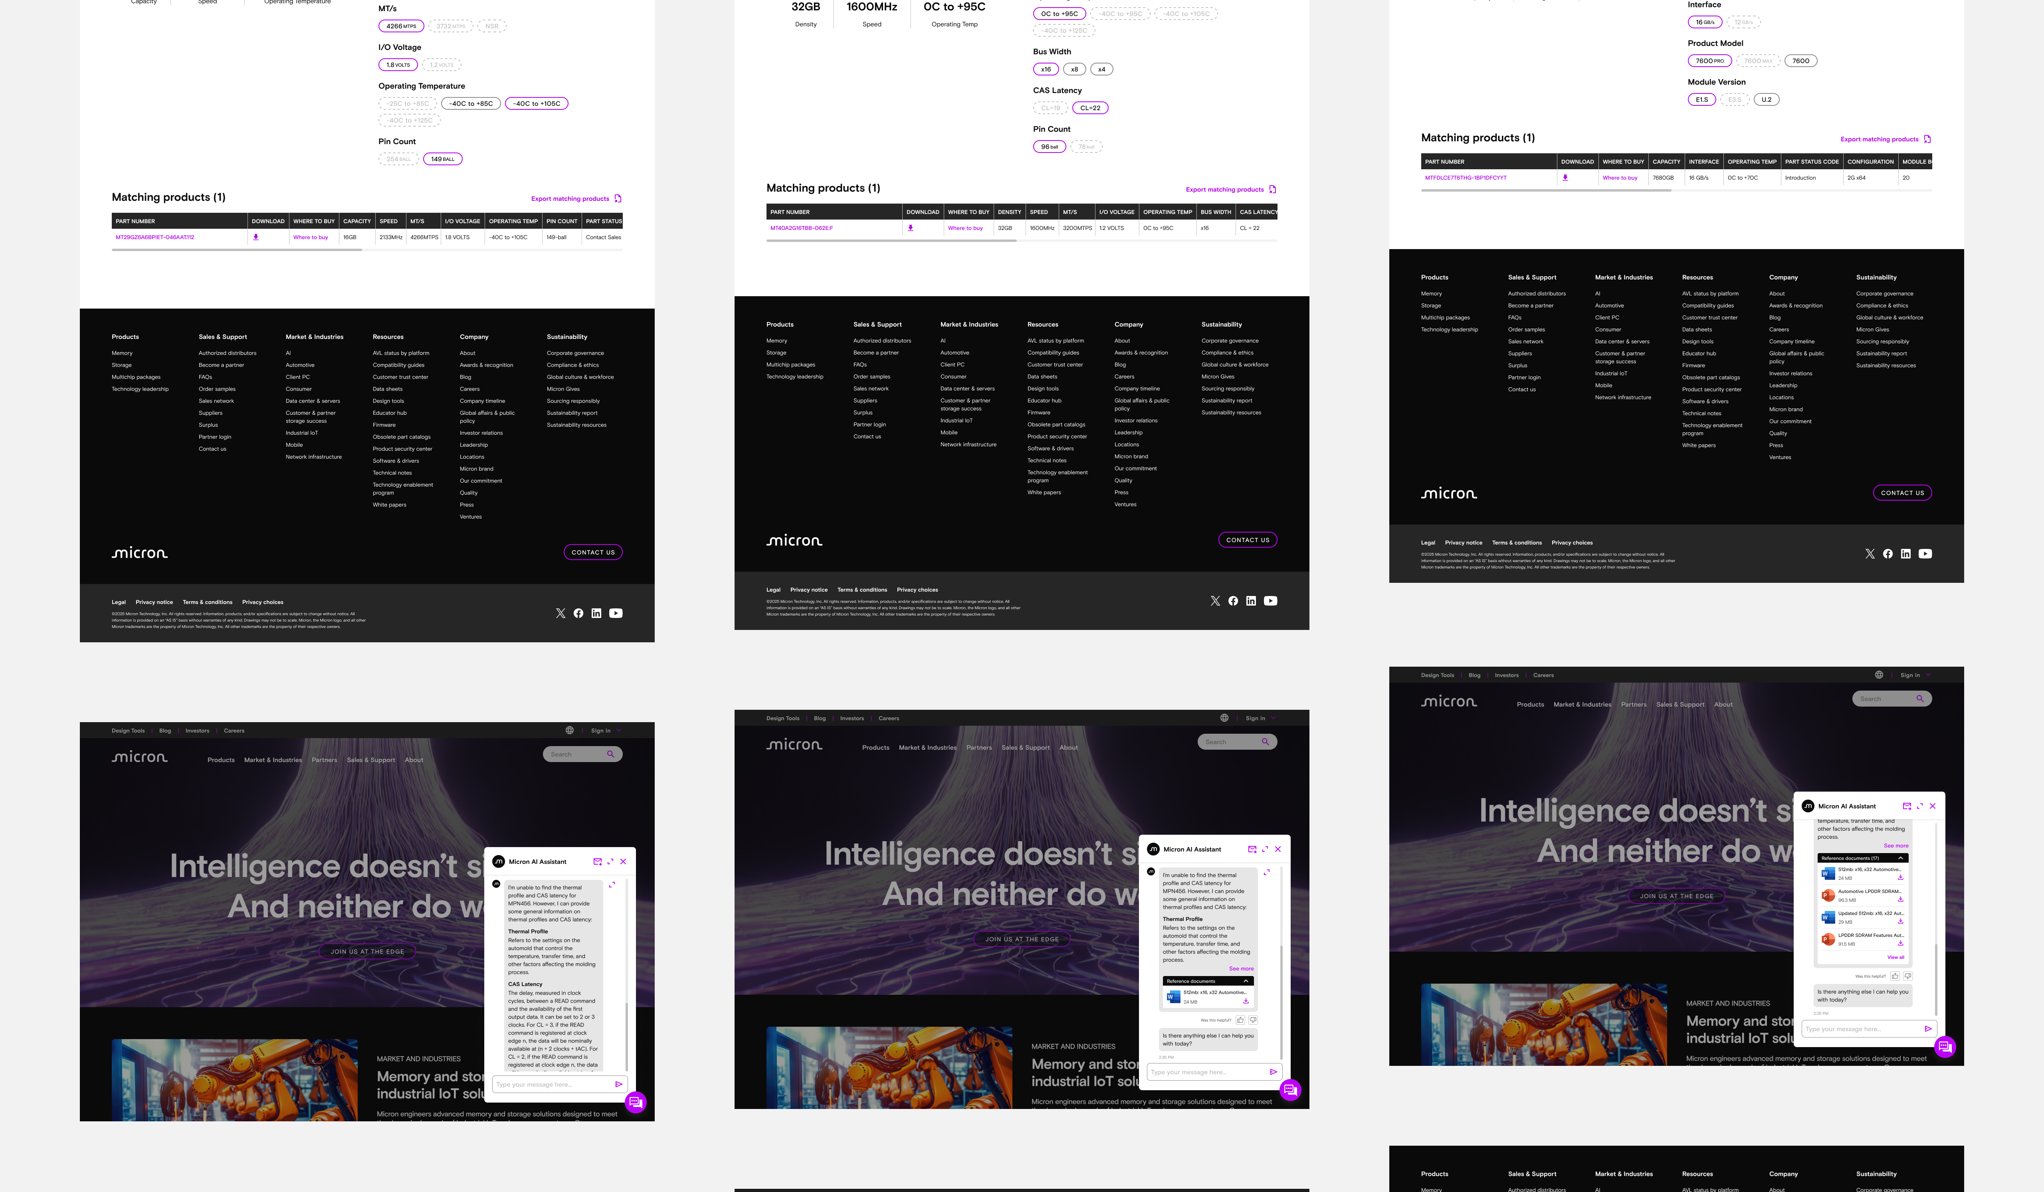The image size is (2044, 1192).
Task: Select the "CL=22" CAS Latency chip
Action: click(x=1089, y=108)
